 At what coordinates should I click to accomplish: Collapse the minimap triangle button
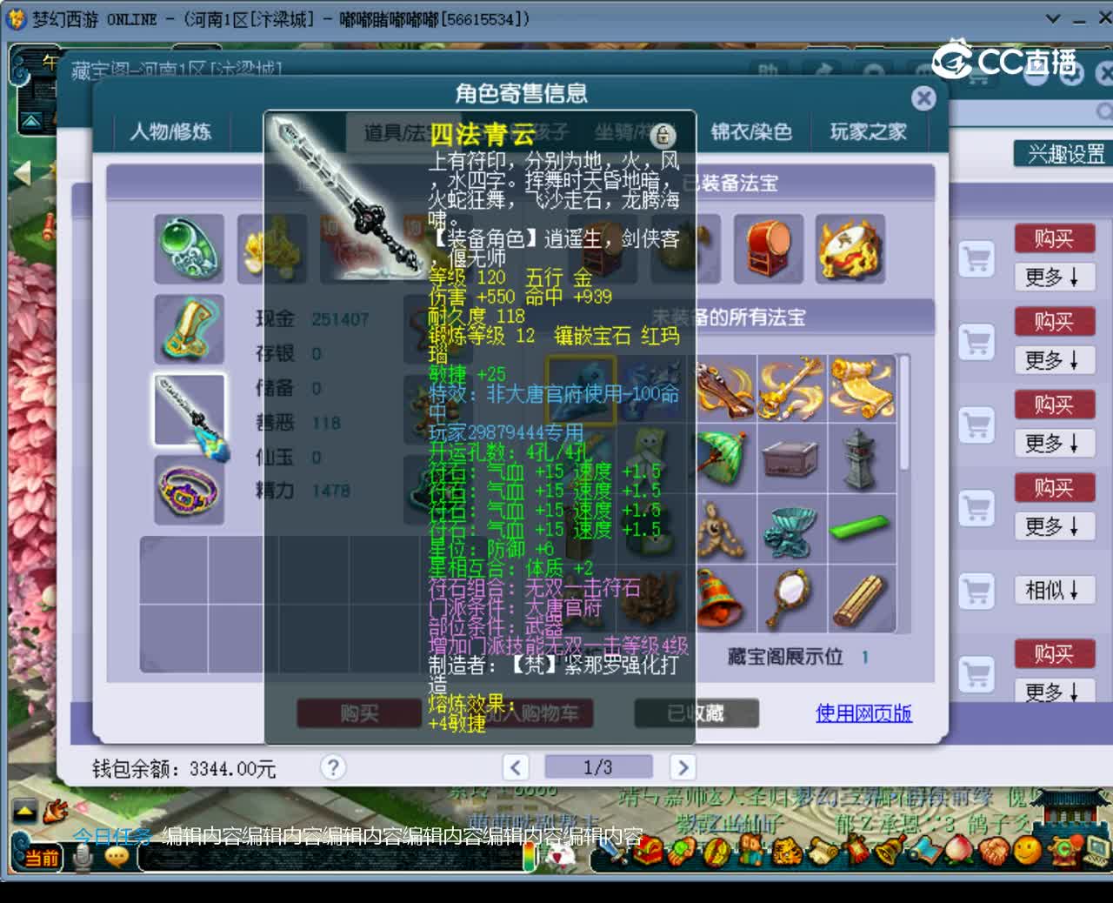[x=31, y=120]
